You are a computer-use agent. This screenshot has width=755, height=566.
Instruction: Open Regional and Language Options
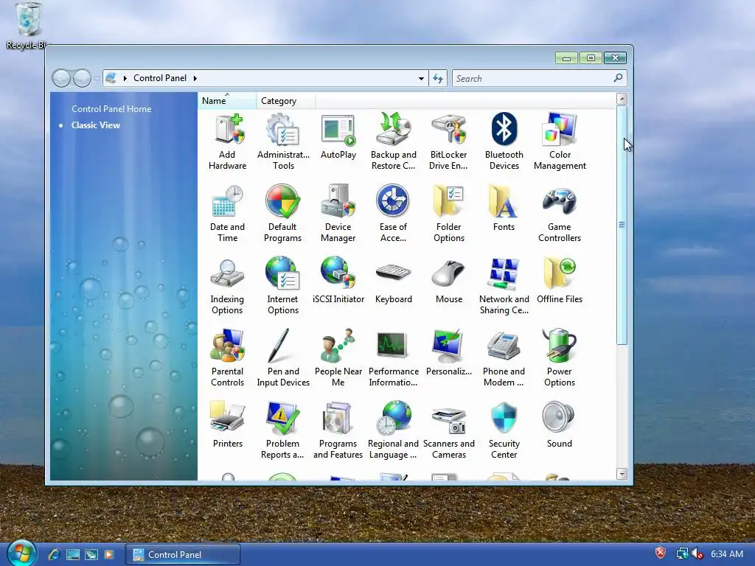394,430
